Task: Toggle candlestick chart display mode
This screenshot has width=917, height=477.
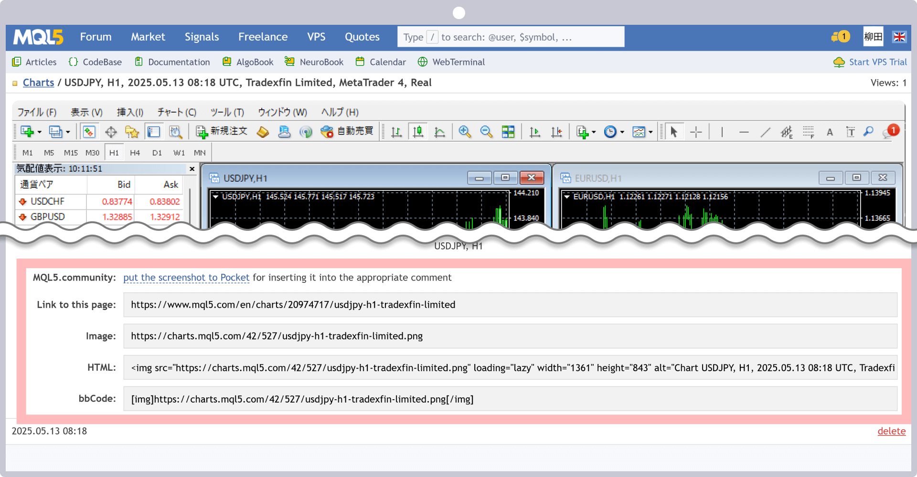Action: click(x=418, y=132)
